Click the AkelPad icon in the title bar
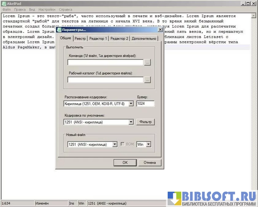This screenshot has width=258, height=207. coord(4,3)
